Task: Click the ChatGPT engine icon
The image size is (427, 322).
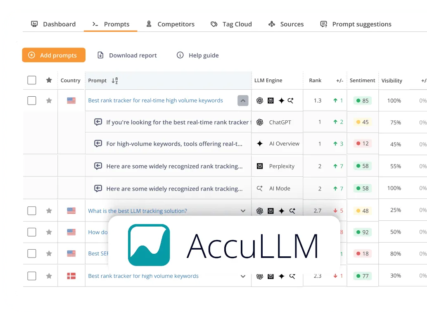Action: pos(260,122)
